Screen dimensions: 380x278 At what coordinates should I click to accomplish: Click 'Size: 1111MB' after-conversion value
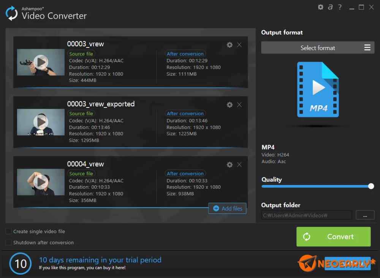[x=182, y=74]
